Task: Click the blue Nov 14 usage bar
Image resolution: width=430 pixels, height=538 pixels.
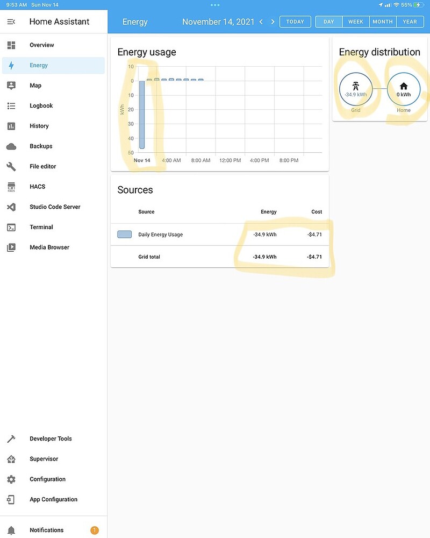Action: click(141, 113)
